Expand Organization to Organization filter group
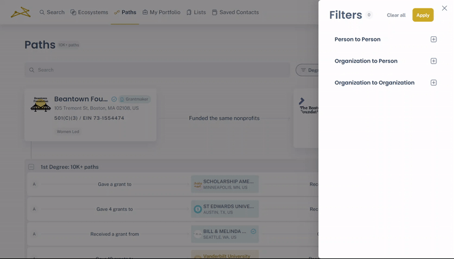The image size is (454, 259). point(434,83)
